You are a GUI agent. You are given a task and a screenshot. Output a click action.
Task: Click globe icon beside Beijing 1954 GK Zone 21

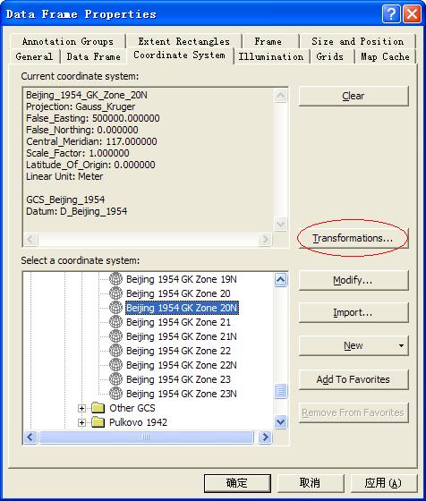click(115, 322)
